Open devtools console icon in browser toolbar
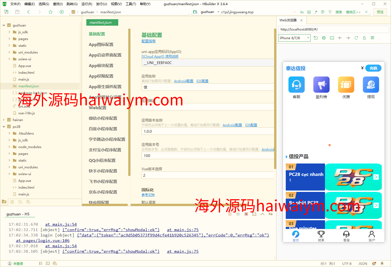This screenshot has width=391, height=267. [x=332, y=38]
